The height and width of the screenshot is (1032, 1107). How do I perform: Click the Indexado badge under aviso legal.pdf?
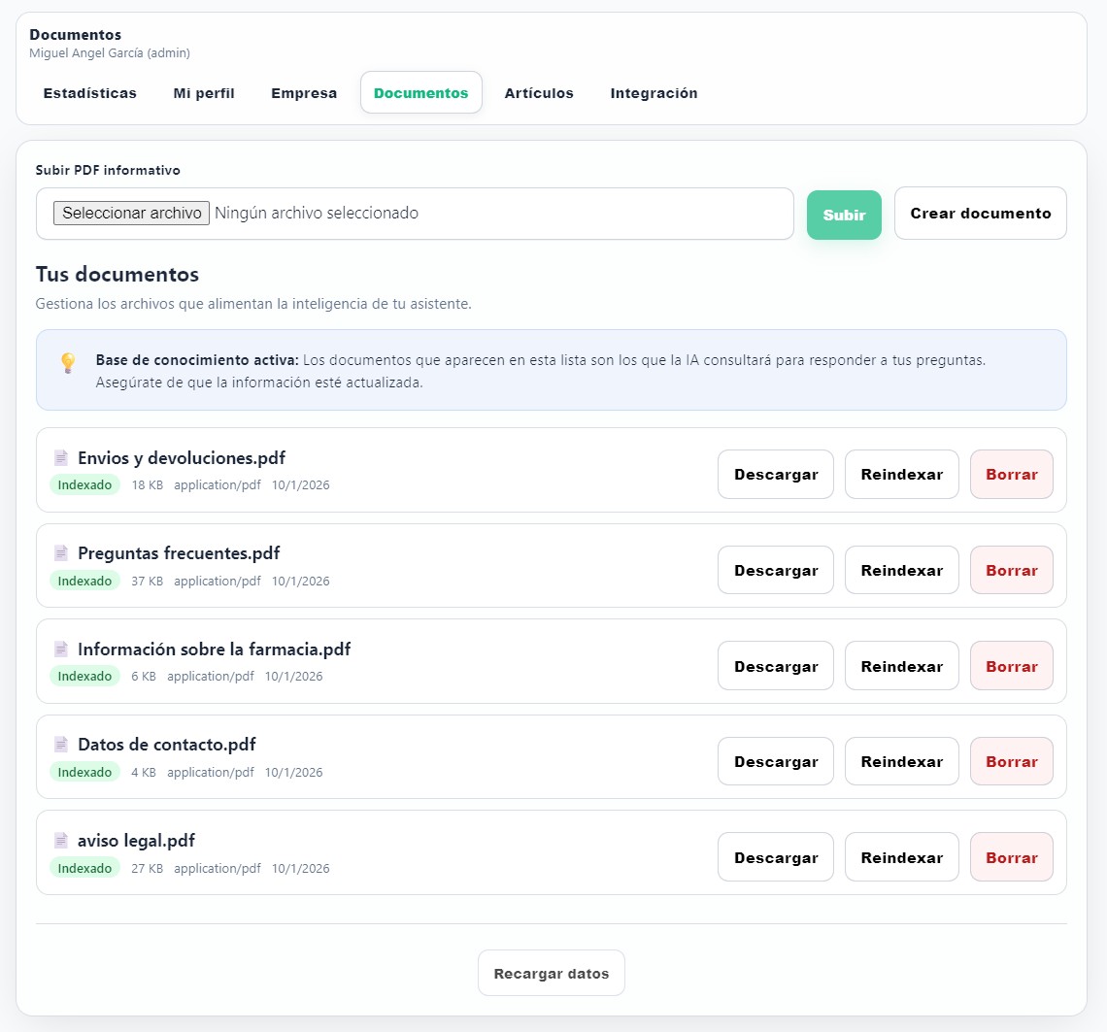tap(84, 868)
